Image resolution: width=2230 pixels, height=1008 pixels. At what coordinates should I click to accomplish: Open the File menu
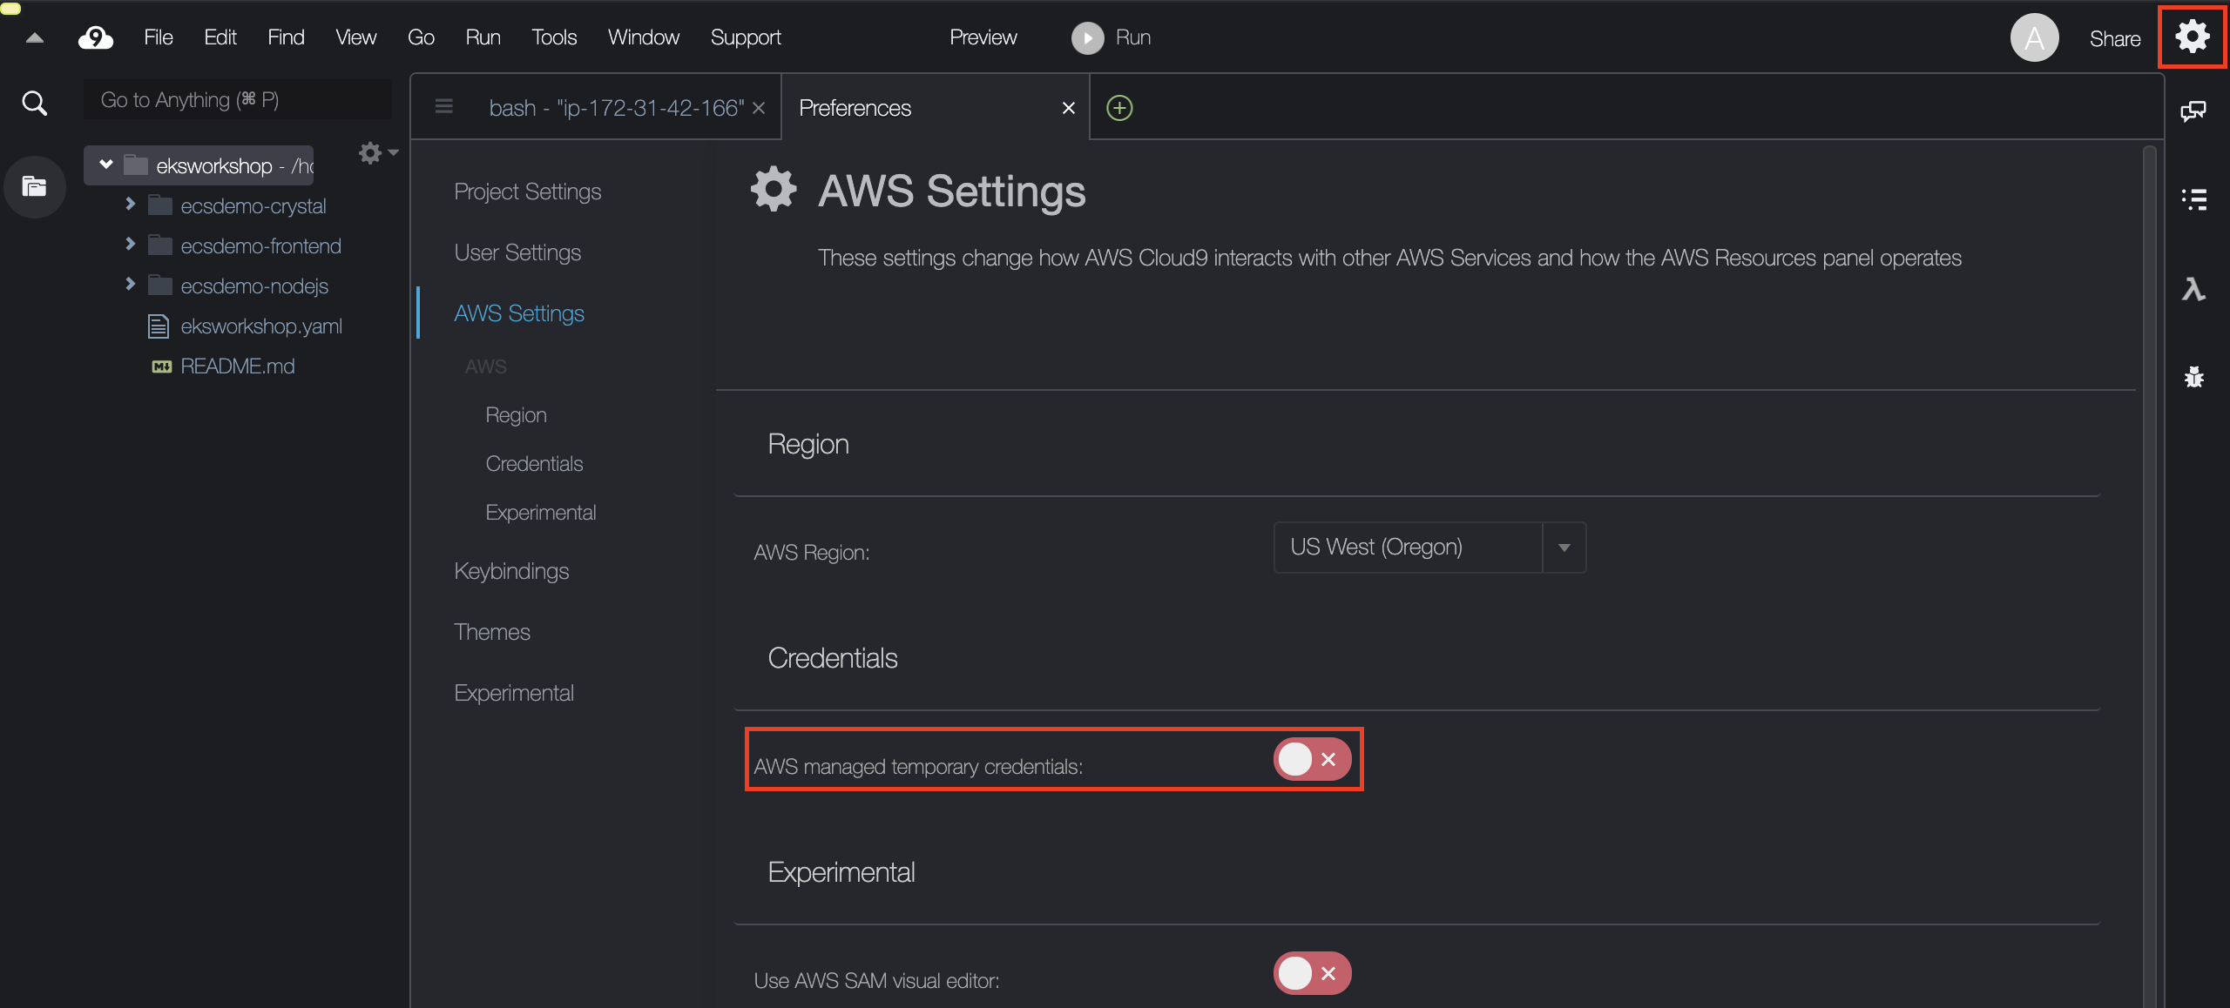pos(158,37)
